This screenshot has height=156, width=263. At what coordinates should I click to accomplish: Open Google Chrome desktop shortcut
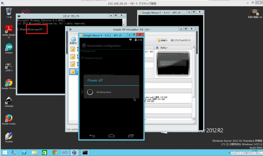[9, 84]
